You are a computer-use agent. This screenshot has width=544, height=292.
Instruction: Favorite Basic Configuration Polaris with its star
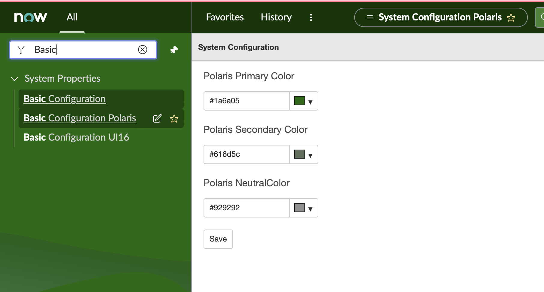(x=174, y=119)
